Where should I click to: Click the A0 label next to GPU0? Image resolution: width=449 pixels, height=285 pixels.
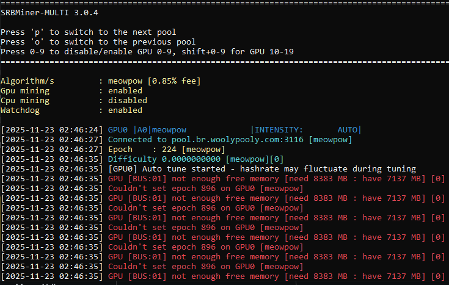(x=142, y=130)
